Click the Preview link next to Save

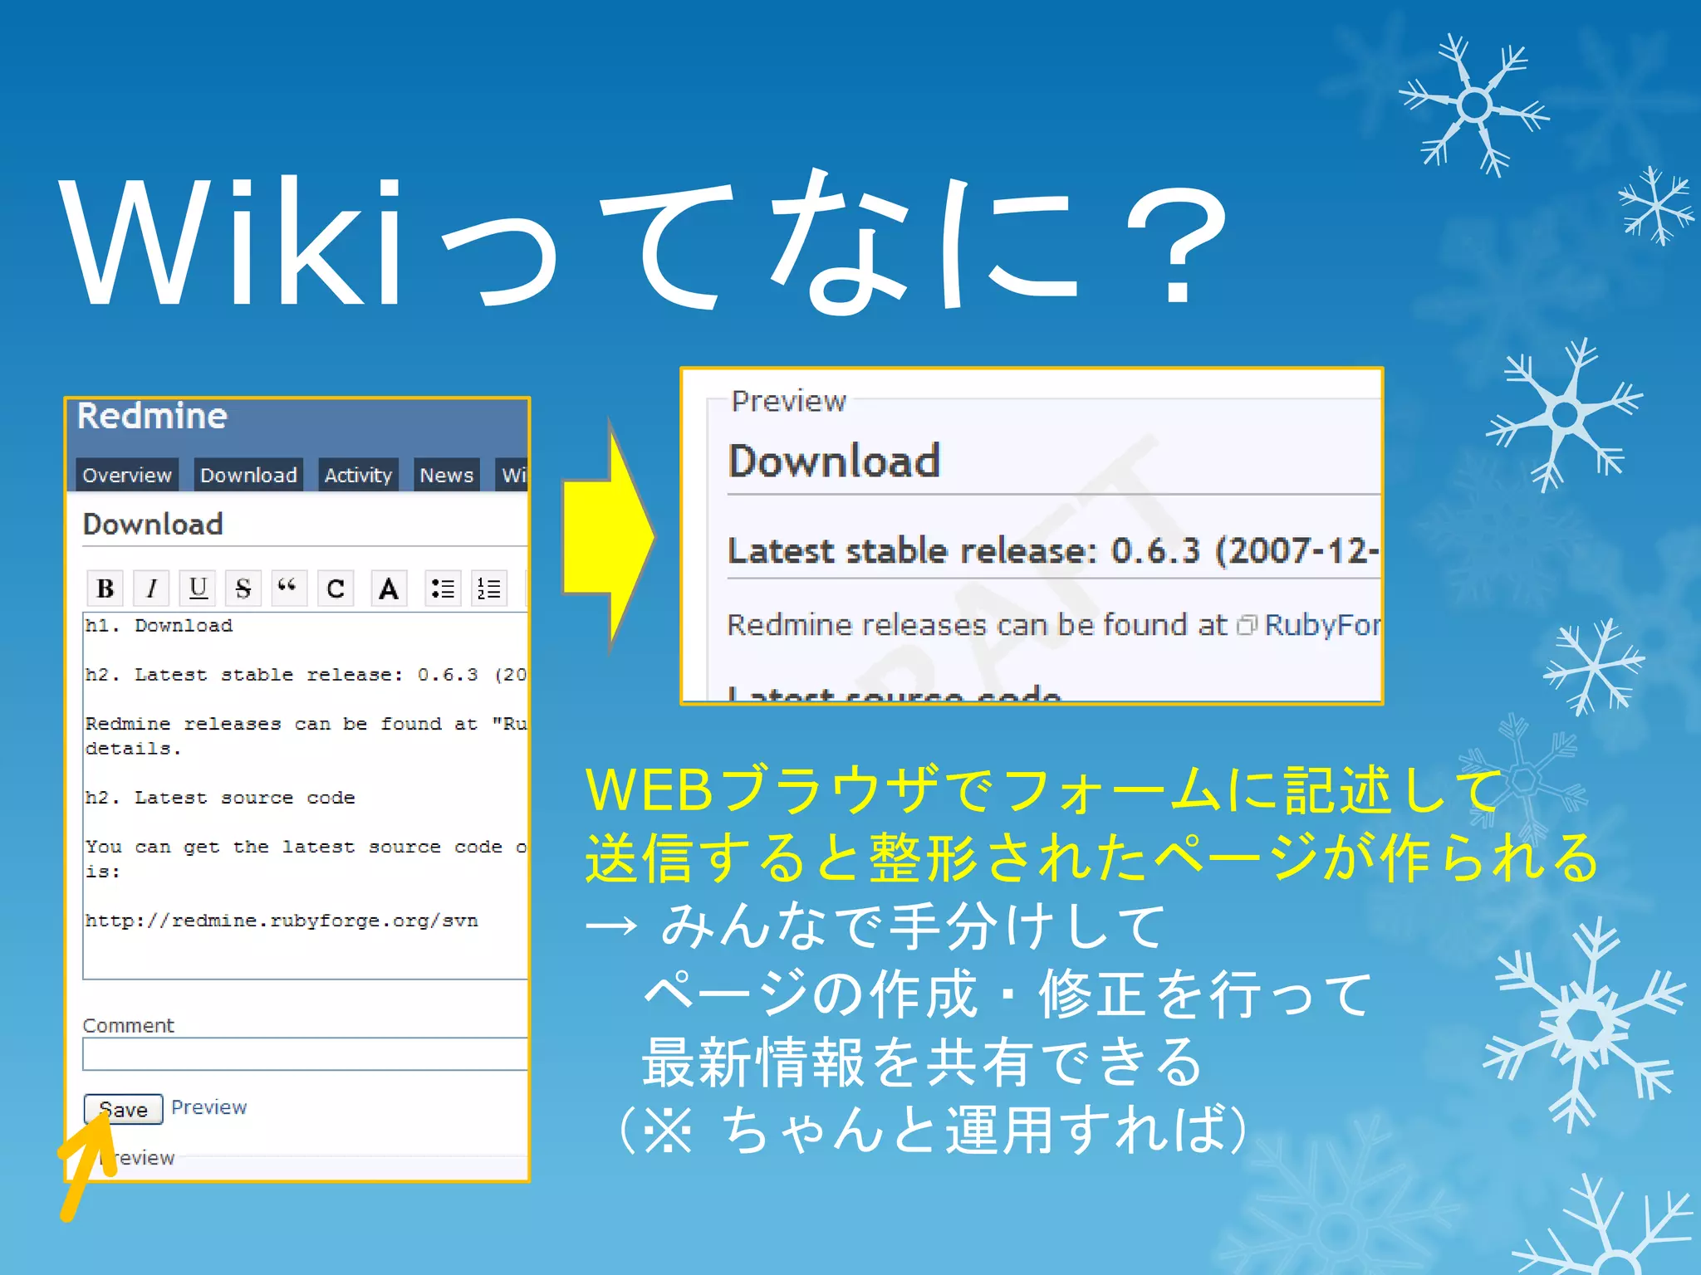click(x=209, y=1107)
